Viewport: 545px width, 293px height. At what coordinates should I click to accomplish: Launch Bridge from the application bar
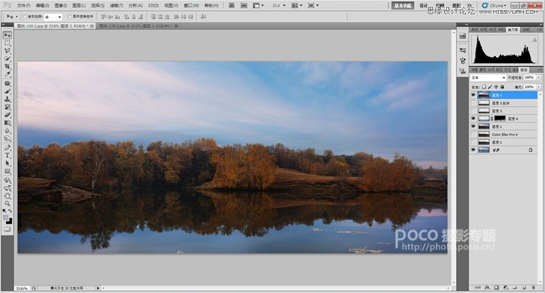pyautogui.click(x=232, y=5)
